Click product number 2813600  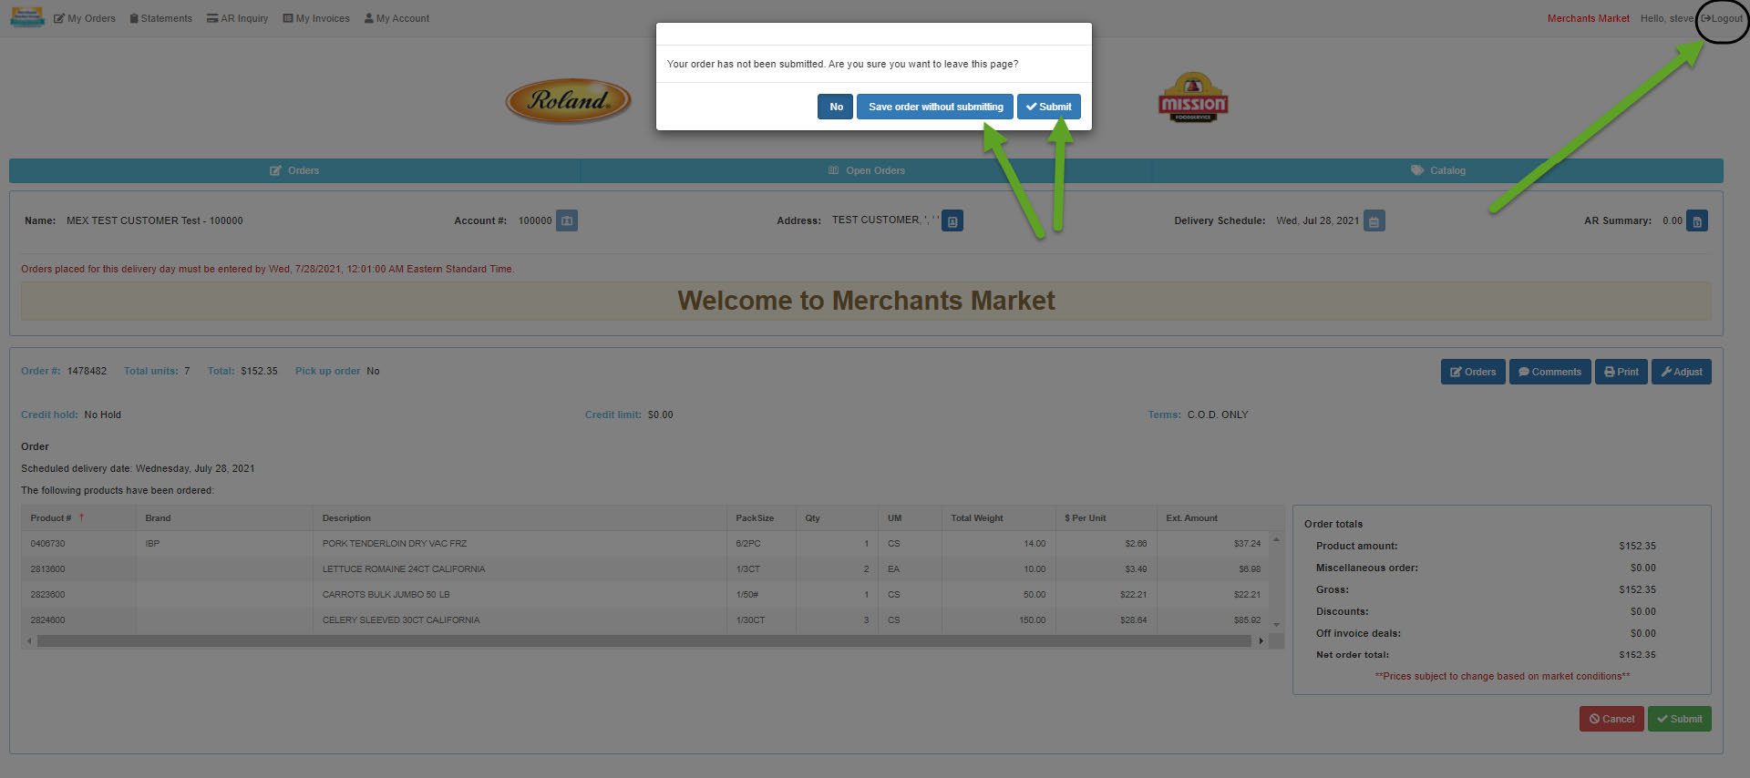pos(47,569)
